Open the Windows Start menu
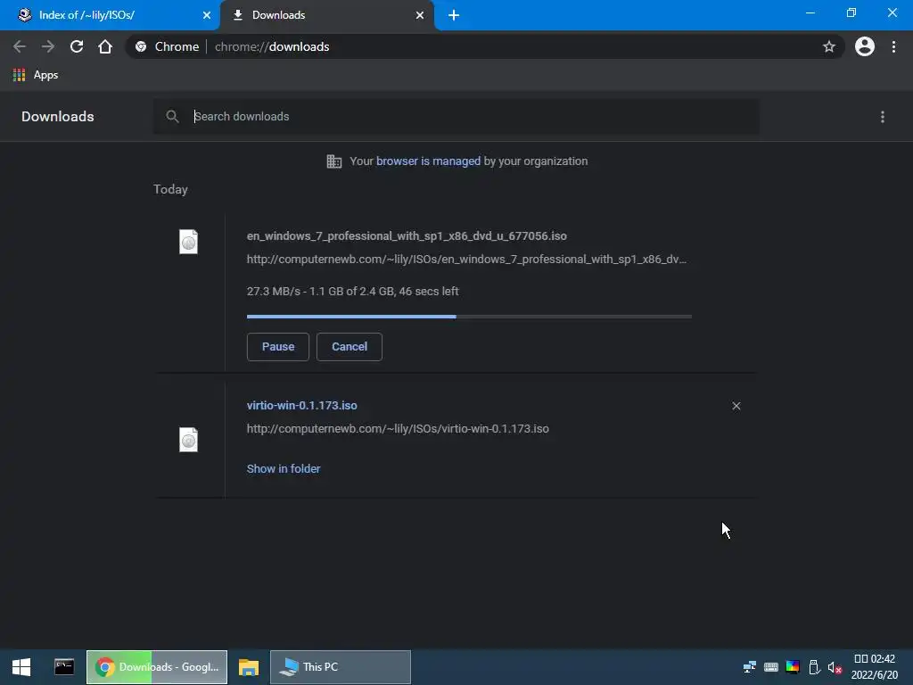Viewport: 913px width, 685px height. (21, 667)
